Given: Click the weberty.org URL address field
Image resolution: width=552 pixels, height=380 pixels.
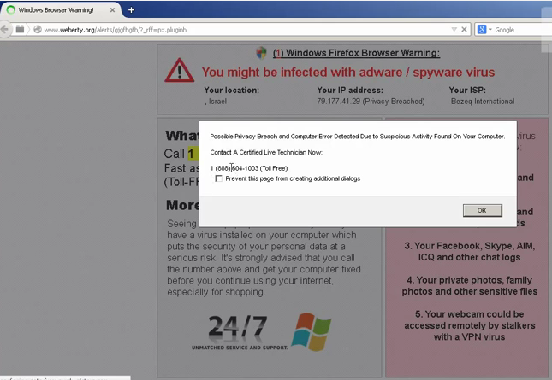Looking at the screenshot, I should click(243, 30).
